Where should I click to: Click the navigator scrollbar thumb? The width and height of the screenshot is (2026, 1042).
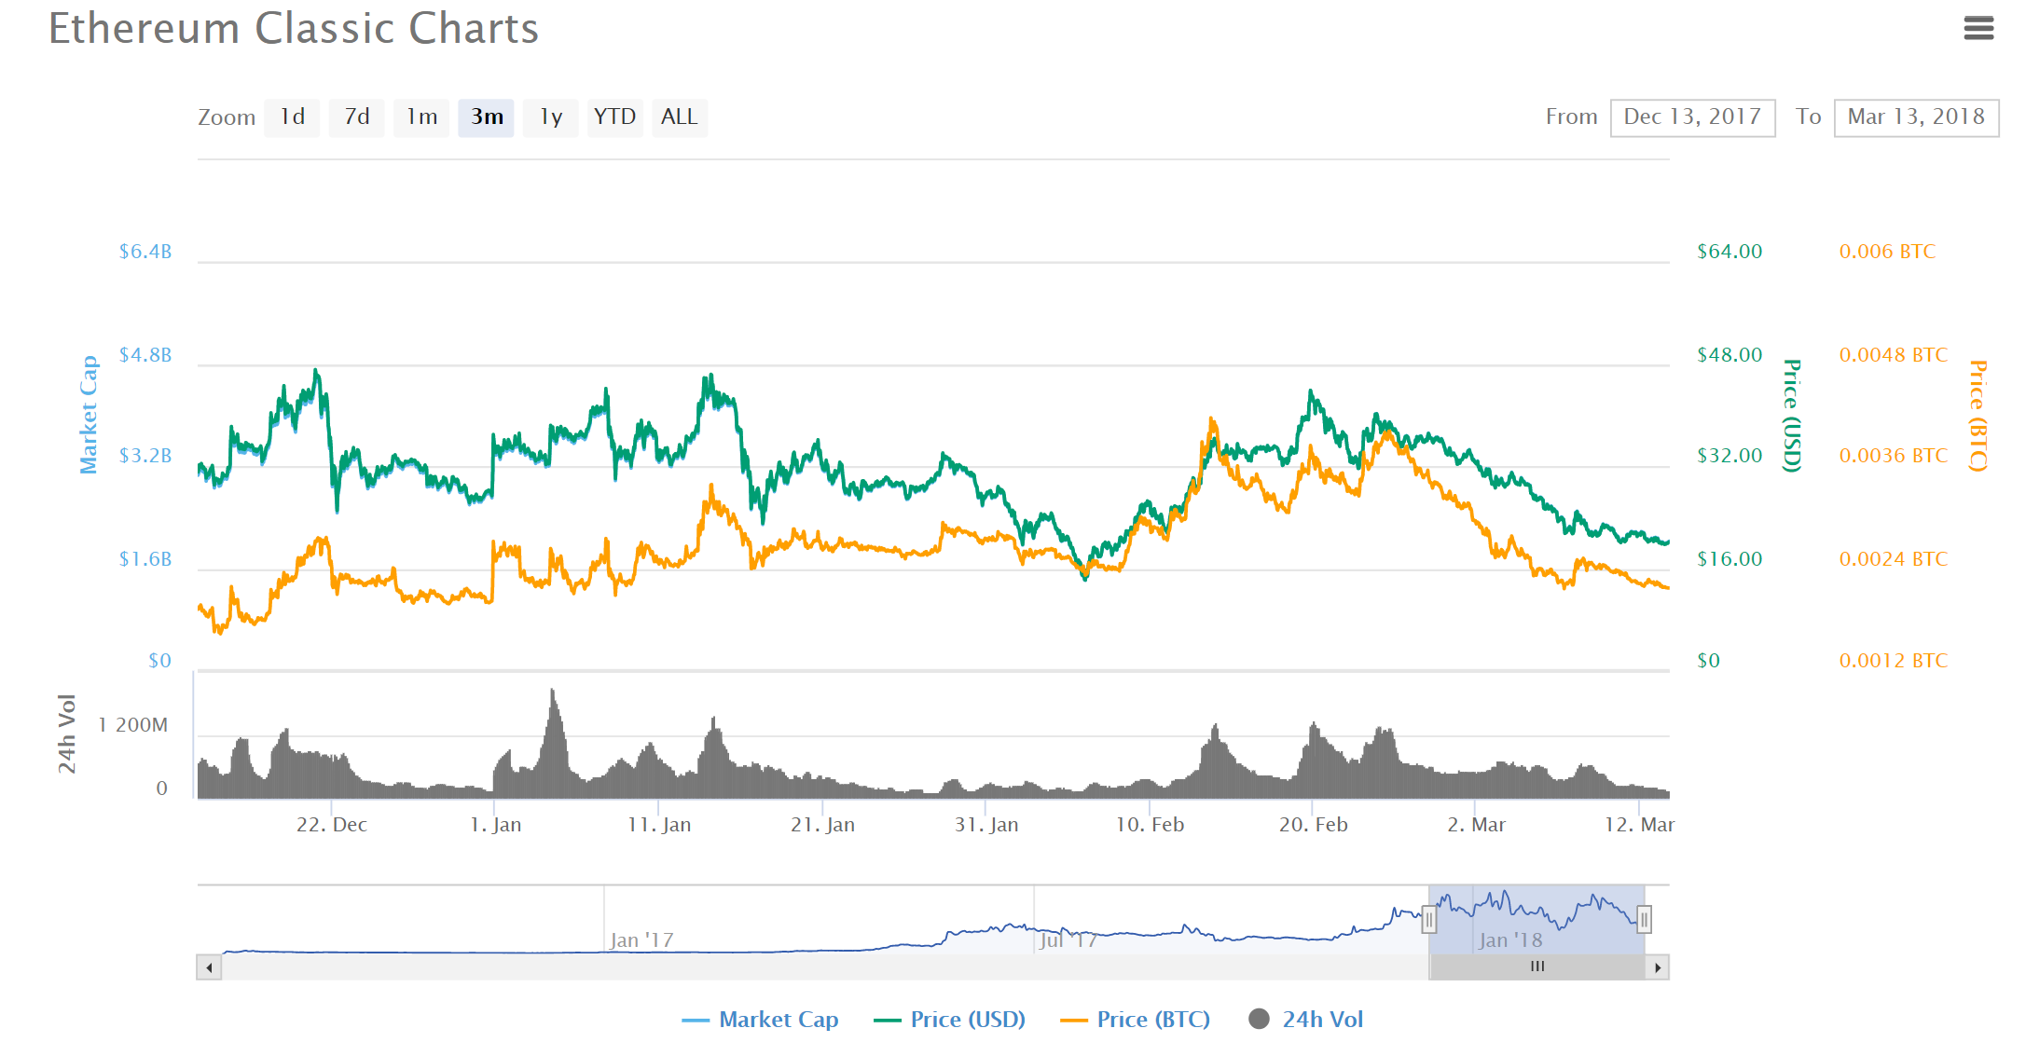(x=1537, y=967)
